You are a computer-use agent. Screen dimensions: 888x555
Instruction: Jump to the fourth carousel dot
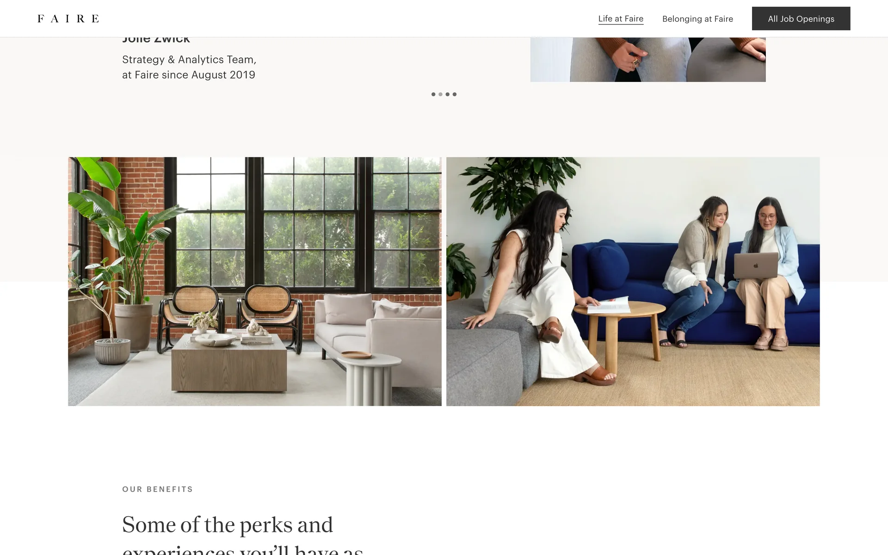pyautogui.click(x=455, y=94)
